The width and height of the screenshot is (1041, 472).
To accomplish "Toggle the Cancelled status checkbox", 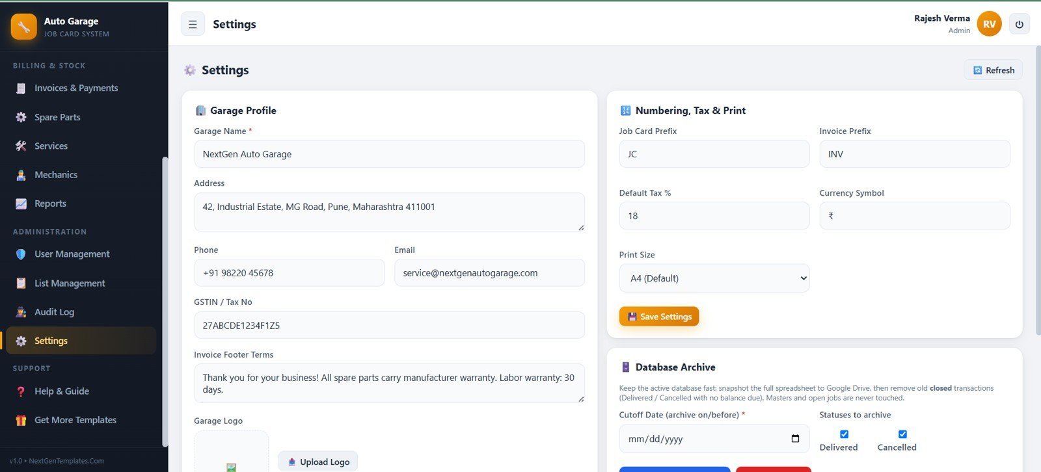I will click(902, 434).
